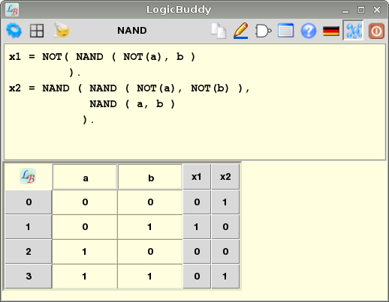
Task: Click the b cell in row 0
Action: coord(150,202)
